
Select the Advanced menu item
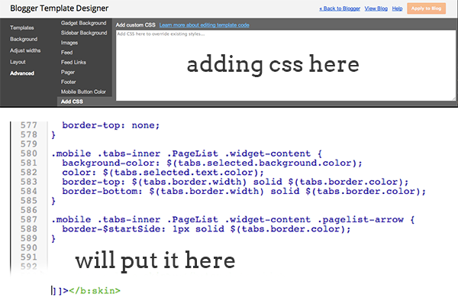click(x=22, y=73)
